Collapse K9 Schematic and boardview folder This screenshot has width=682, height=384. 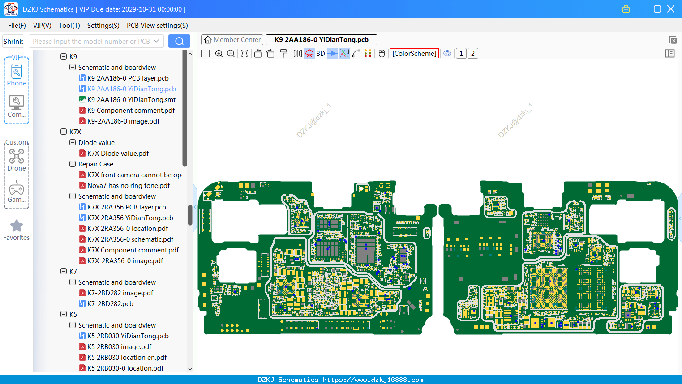[x=73, y=68]
